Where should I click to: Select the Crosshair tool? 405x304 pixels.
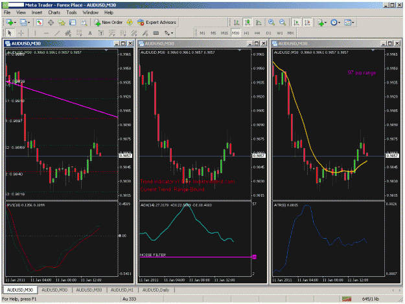tap(21, 33)
